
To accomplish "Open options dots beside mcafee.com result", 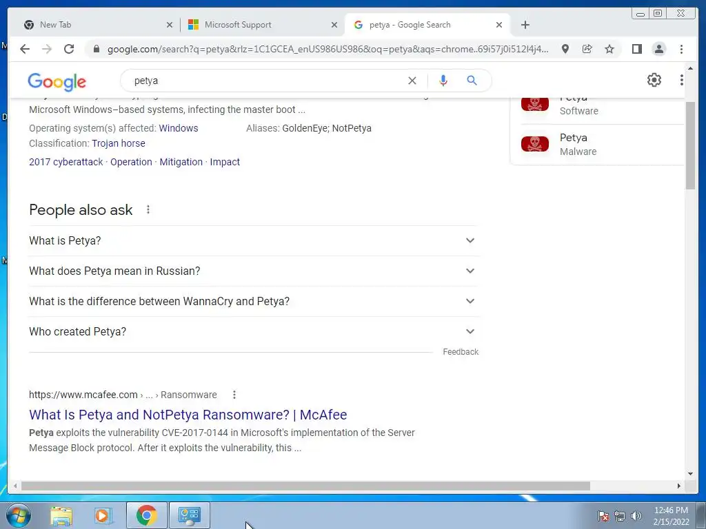I will pyautogui.click(x=234, y=395).
